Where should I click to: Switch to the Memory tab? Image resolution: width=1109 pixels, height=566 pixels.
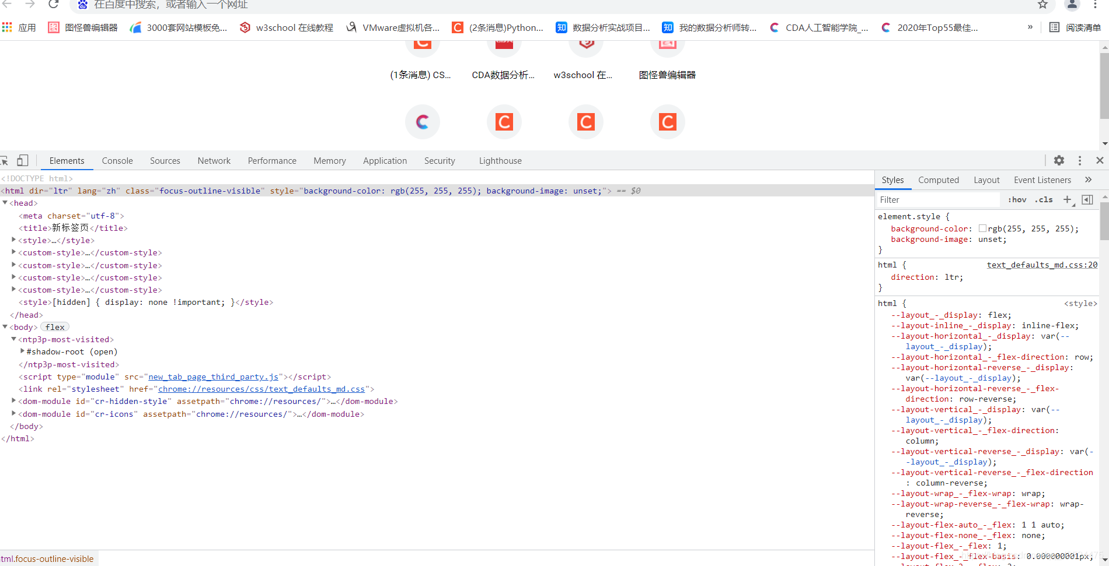pyautogui.click(x=330, y=161)
